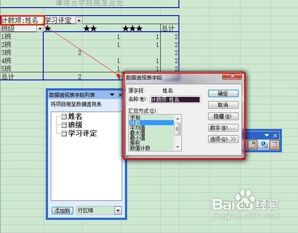Click the 姓名 field icon in the list
The width and height of the screenshot is (298, 233).
click(64, 116)
